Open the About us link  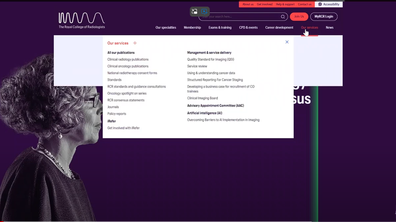coord(248,4)
